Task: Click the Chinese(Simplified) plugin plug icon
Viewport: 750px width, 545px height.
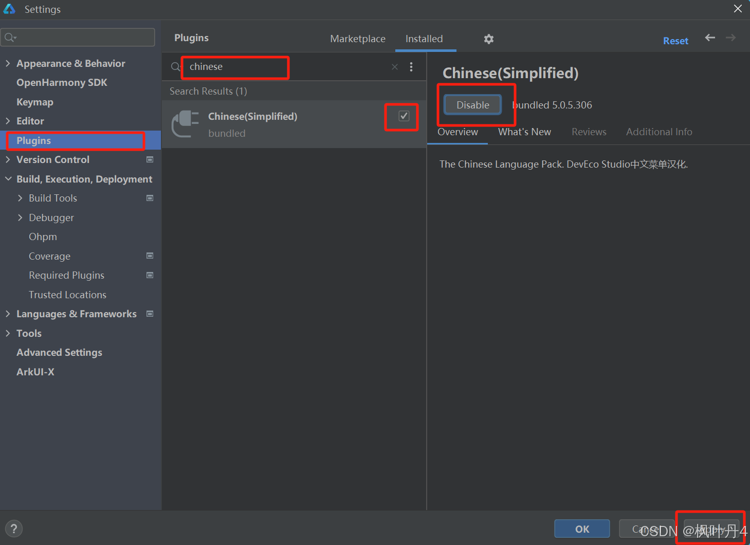Action: [185, 124]
